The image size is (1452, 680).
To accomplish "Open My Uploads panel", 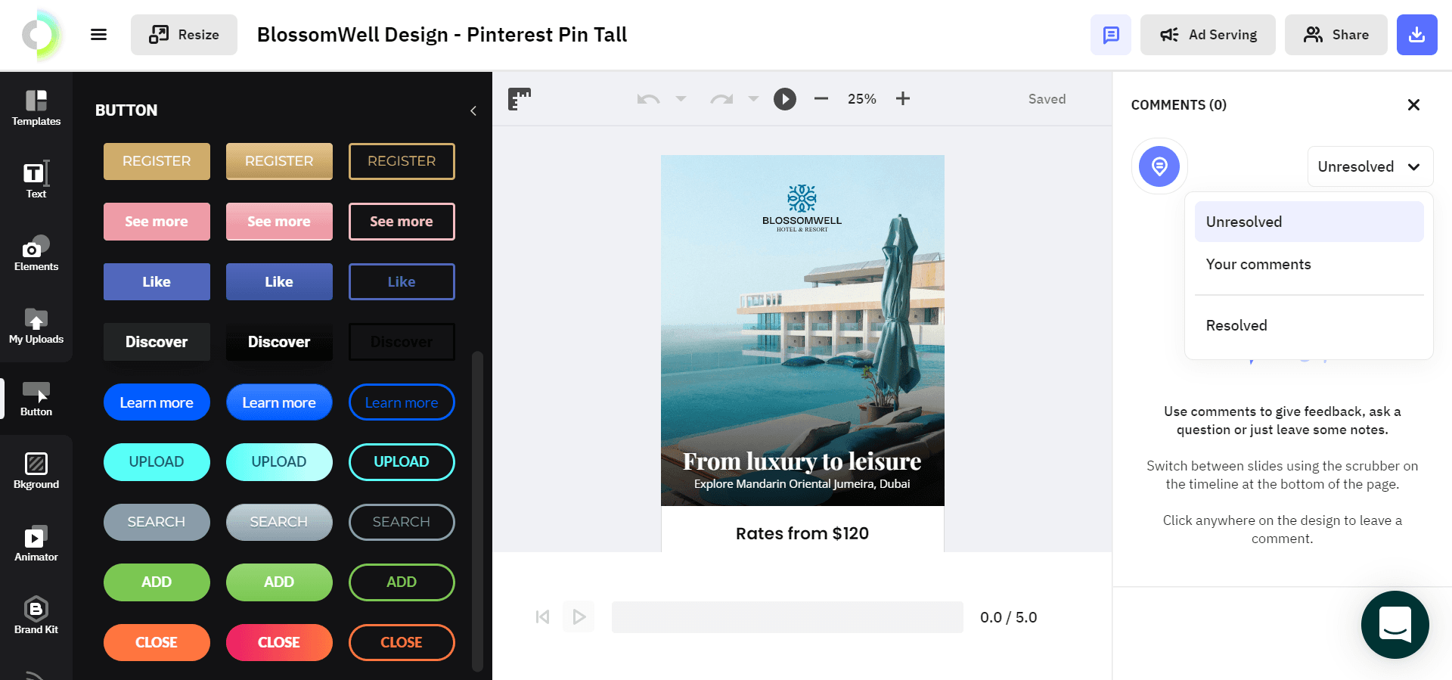I will click(x=36, y=326).
